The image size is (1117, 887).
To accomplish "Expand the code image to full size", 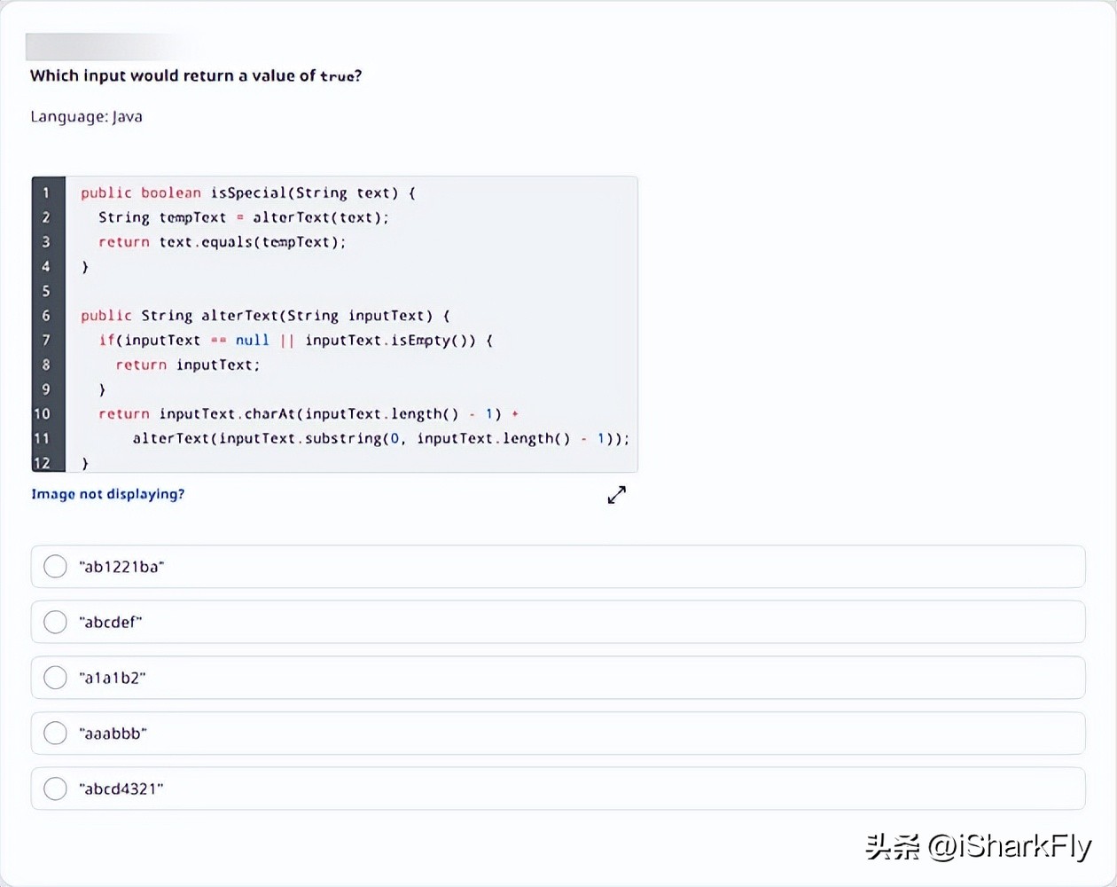I will point(617,495).
